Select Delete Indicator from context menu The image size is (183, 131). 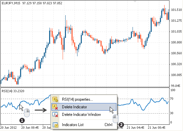tap(84, 107)
